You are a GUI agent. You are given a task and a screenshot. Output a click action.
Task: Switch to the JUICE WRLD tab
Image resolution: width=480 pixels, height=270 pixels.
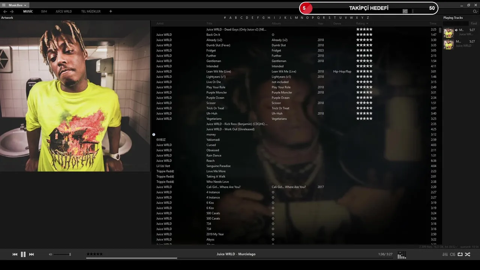click(64, 12)
